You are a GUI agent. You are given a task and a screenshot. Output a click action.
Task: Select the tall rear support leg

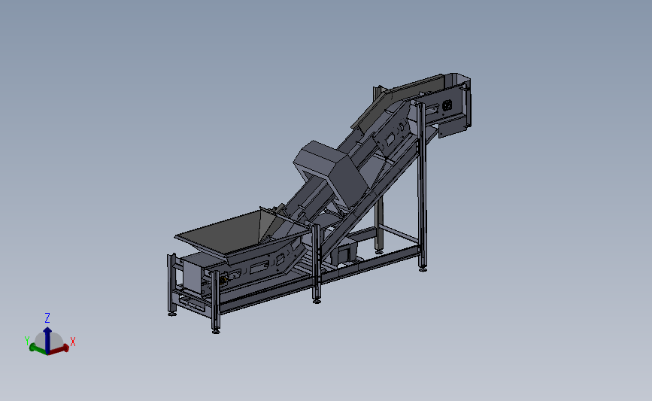pos(422,187)
